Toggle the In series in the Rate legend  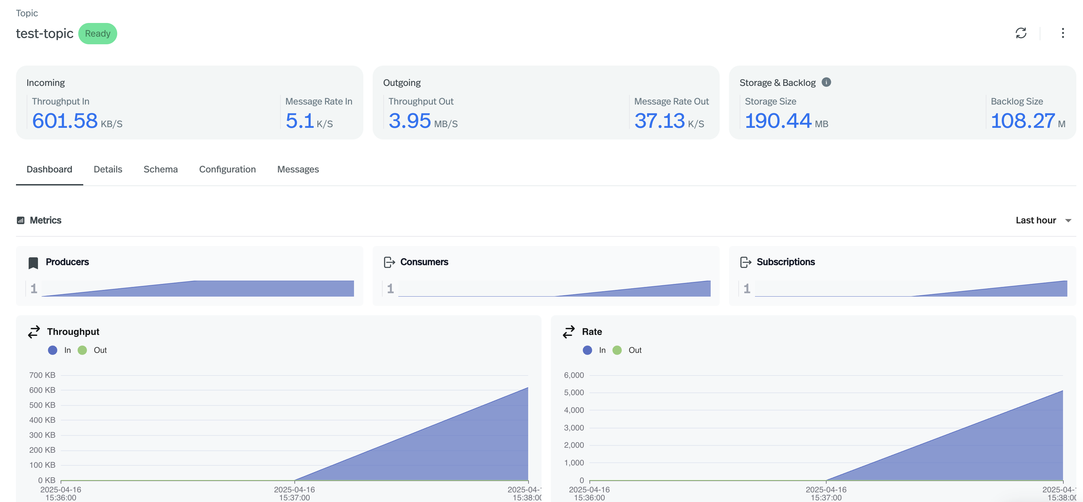click(x=594, y=350)
